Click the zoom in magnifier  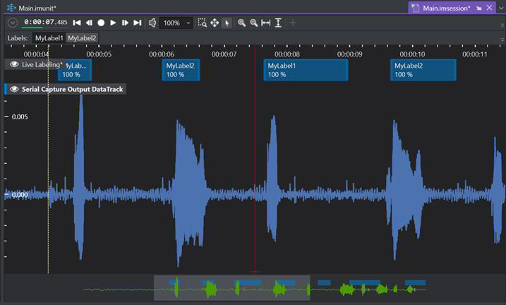click(x=241, y=23)
